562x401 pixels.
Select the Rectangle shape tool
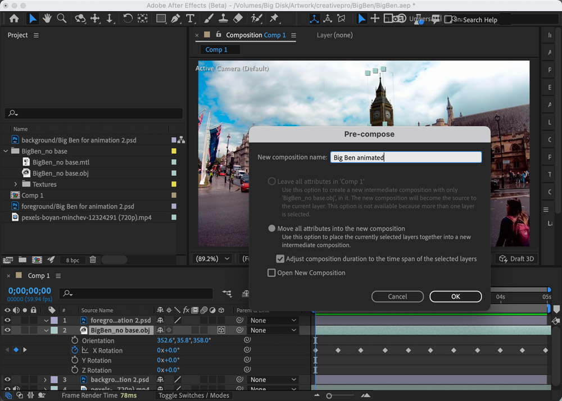point(161,19)
